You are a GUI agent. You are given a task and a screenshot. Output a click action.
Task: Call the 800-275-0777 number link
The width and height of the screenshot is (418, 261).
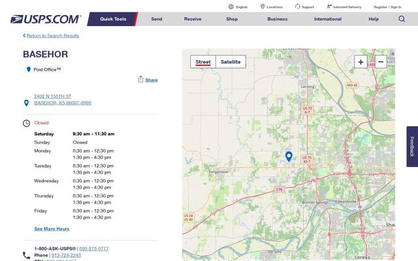pyautogui.click(x=94, y=249)
